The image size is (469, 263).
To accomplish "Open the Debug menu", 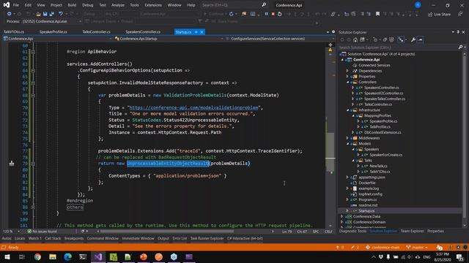I will click(x=87, y=5).
